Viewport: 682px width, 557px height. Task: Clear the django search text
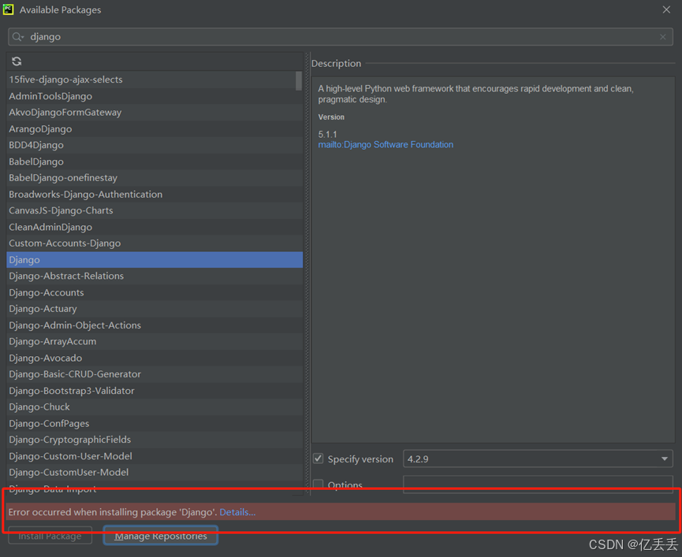(x=662, y=37)
